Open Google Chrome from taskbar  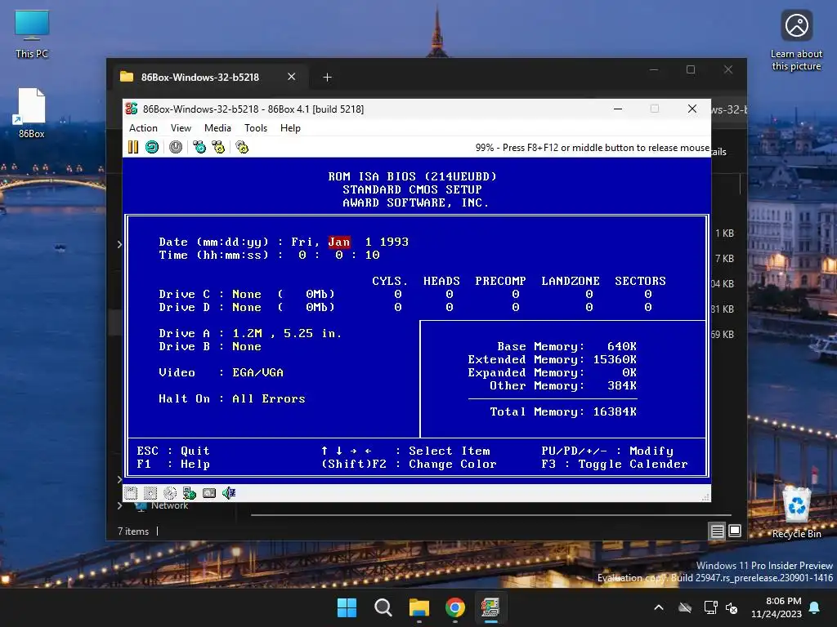pyautogui.click(x=455, y=607)
